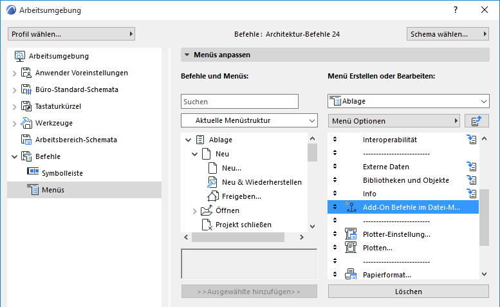
Task: Click the submenu icon beside Info
Action: (x=472, y=194)
